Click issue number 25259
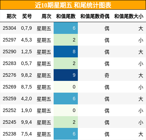Image resolution: width=146 pixels, height=140 pixels. point(9,99)
